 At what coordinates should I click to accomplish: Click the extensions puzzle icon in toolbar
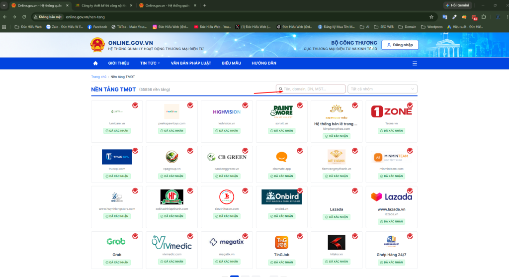(484, 17)
